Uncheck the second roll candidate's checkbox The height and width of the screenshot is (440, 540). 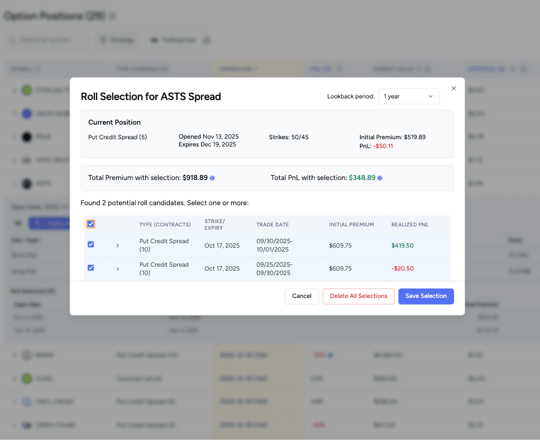click(x=91, y=267)
